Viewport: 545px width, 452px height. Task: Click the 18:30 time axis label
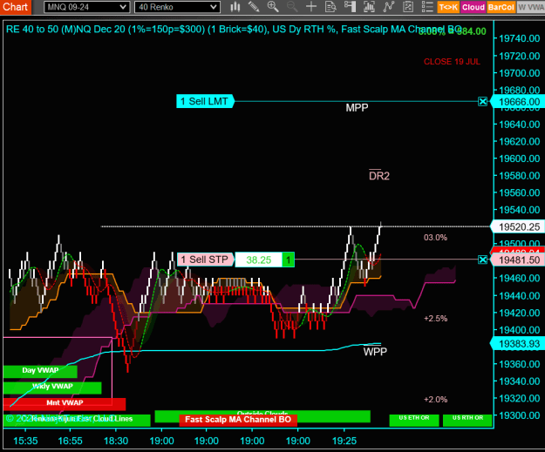116,442
